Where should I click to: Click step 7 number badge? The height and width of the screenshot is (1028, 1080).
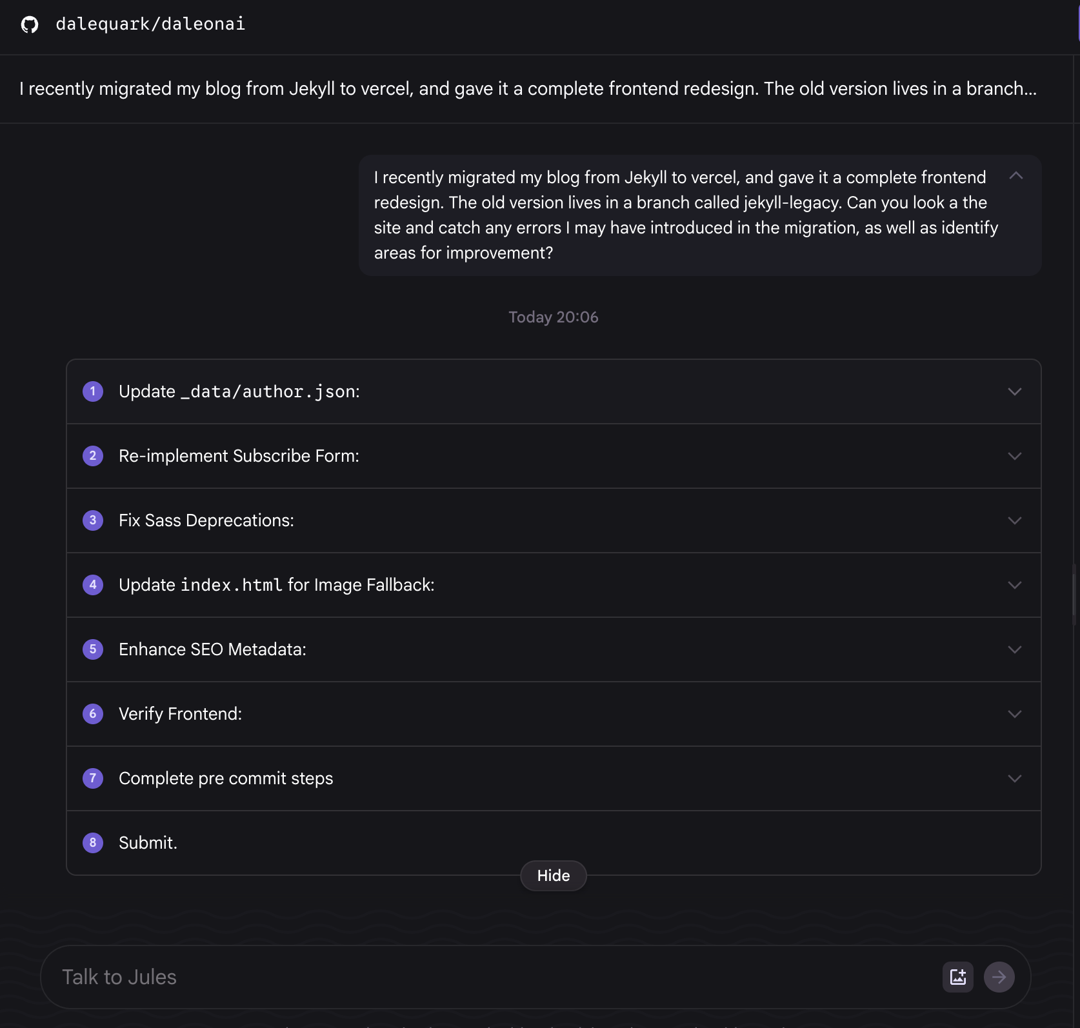[93, 778]
